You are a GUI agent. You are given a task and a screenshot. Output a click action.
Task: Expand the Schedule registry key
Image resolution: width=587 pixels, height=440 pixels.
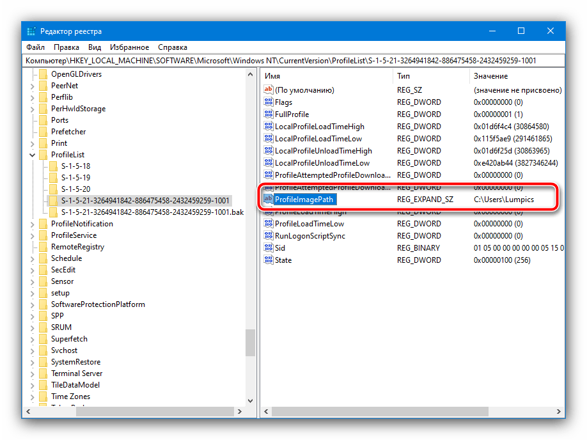pos(33,258)
